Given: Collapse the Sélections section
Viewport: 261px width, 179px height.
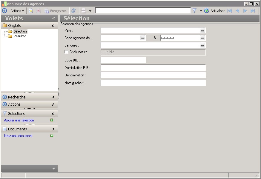Looking at the screenshot, I should (x=53, y=114).
